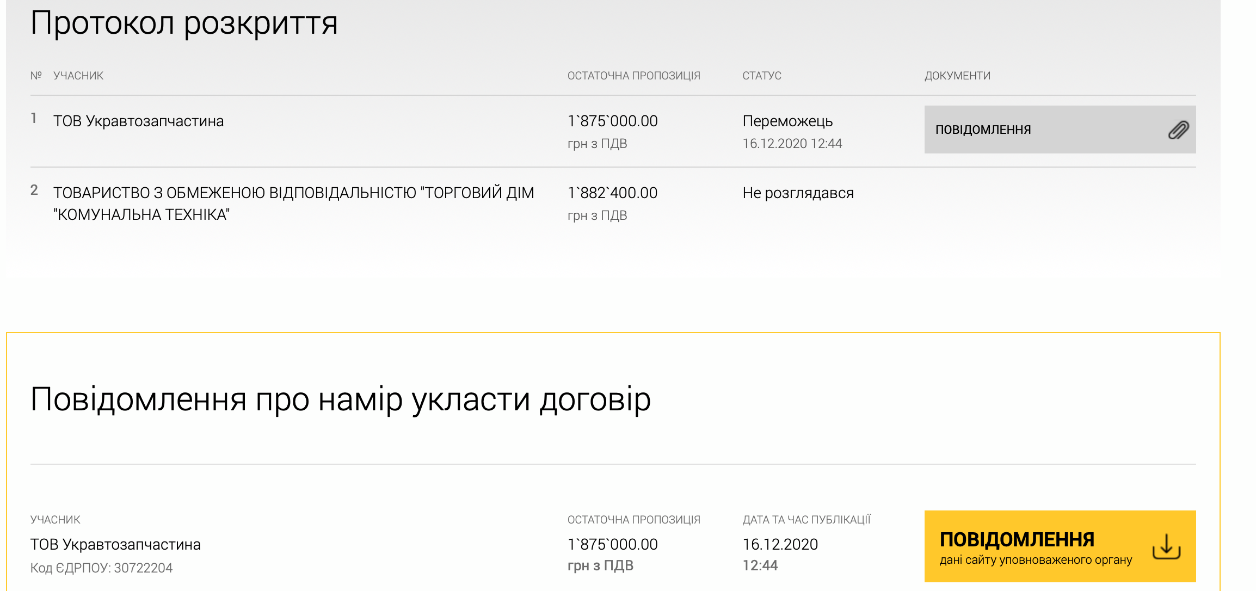Click дані сайту уповноваженого органу caption

point(1035,560)
